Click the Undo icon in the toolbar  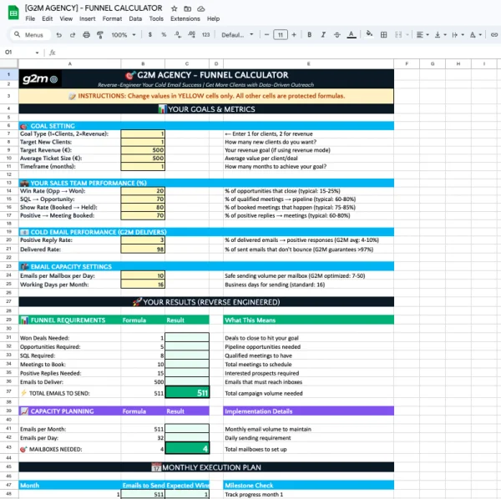[58, 35]
